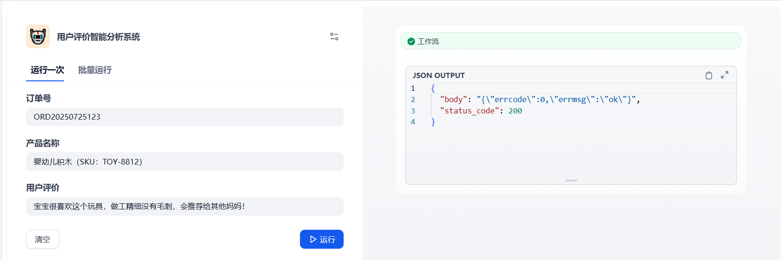Click line number 4 in JSON editor
This screenshot has height=260, width=782.
click(x=413, y=121)
